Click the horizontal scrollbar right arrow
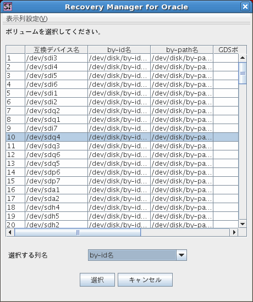 (234, 232)
